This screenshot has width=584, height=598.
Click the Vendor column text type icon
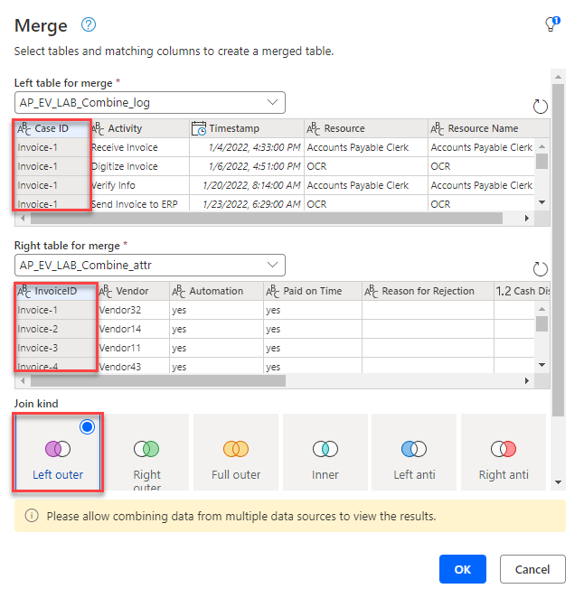(x=106, y=292)
